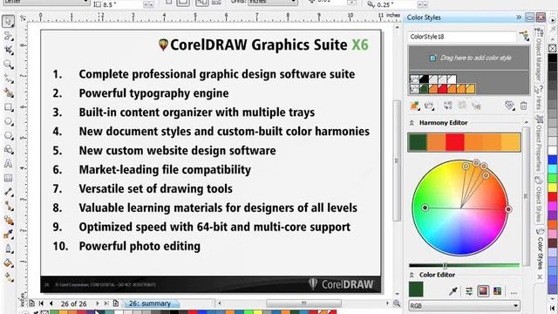The height and width of the screenshot is (314, 558).
Task: Switch to the Object Properties docker tab
Action: [x=539, y=143]
